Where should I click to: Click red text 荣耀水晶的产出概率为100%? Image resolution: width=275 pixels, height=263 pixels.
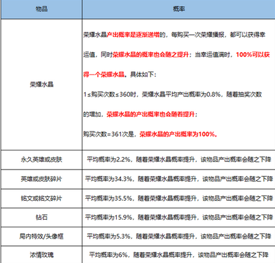click(x=178, y=134)
